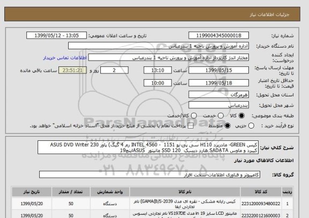Image resolution: width=309 pixels, height=218 pixels.
Task: Click the شماره نیاز label
Action: (283, 36)
